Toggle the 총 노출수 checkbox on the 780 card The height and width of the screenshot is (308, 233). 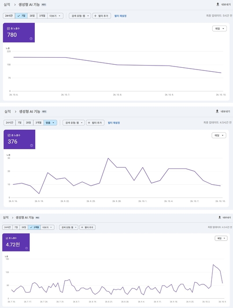[x=8, y=29]
